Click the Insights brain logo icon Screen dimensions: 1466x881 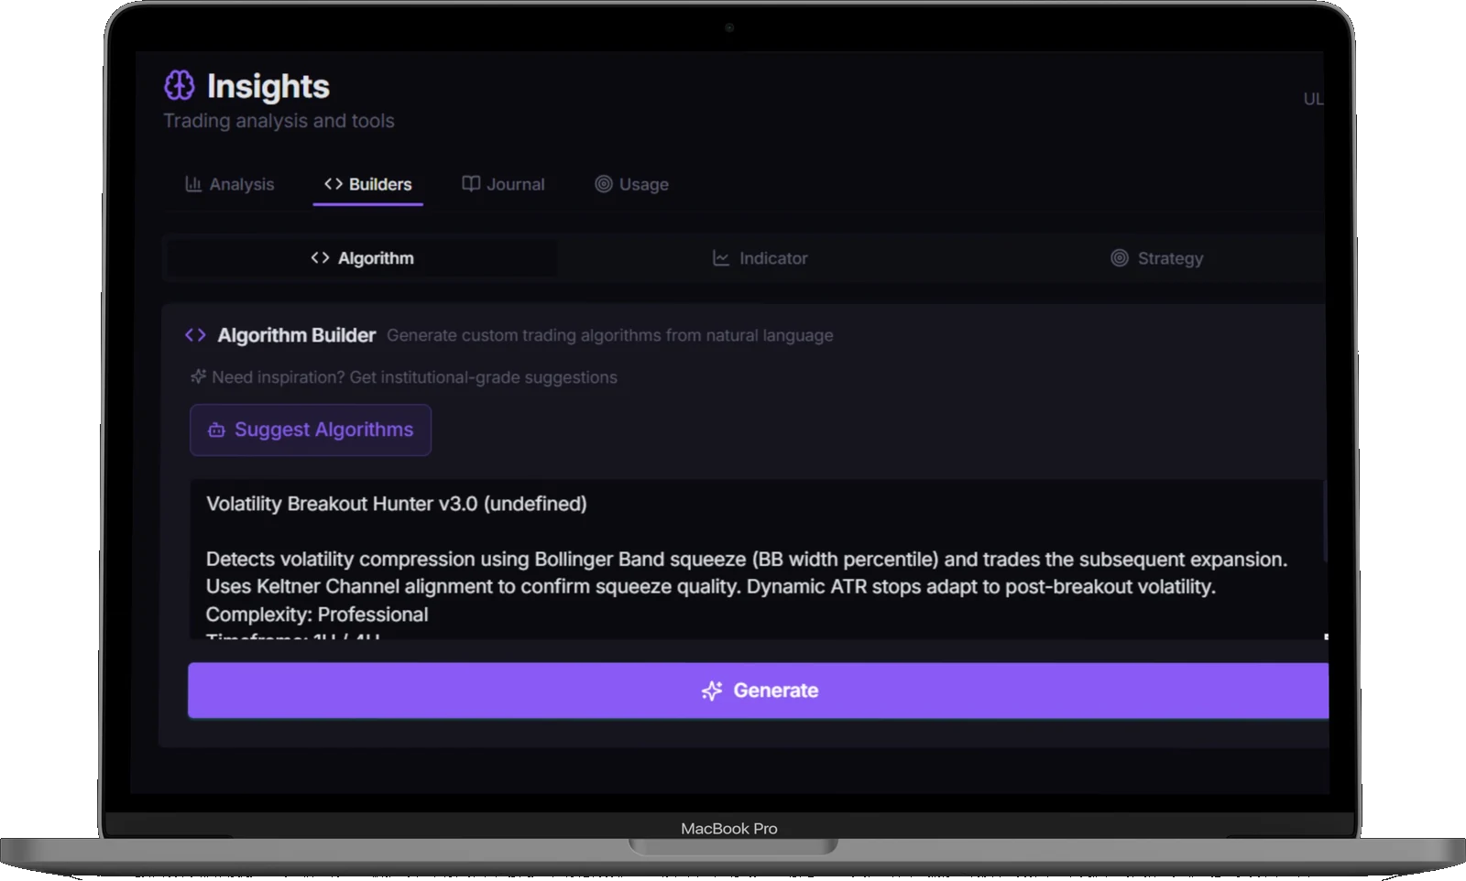pos(179,85)
